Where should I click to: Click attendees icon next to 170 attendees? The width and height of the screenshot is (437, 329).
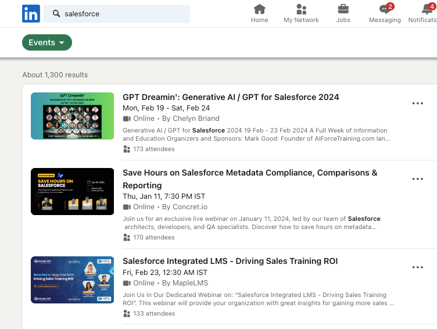127,238
